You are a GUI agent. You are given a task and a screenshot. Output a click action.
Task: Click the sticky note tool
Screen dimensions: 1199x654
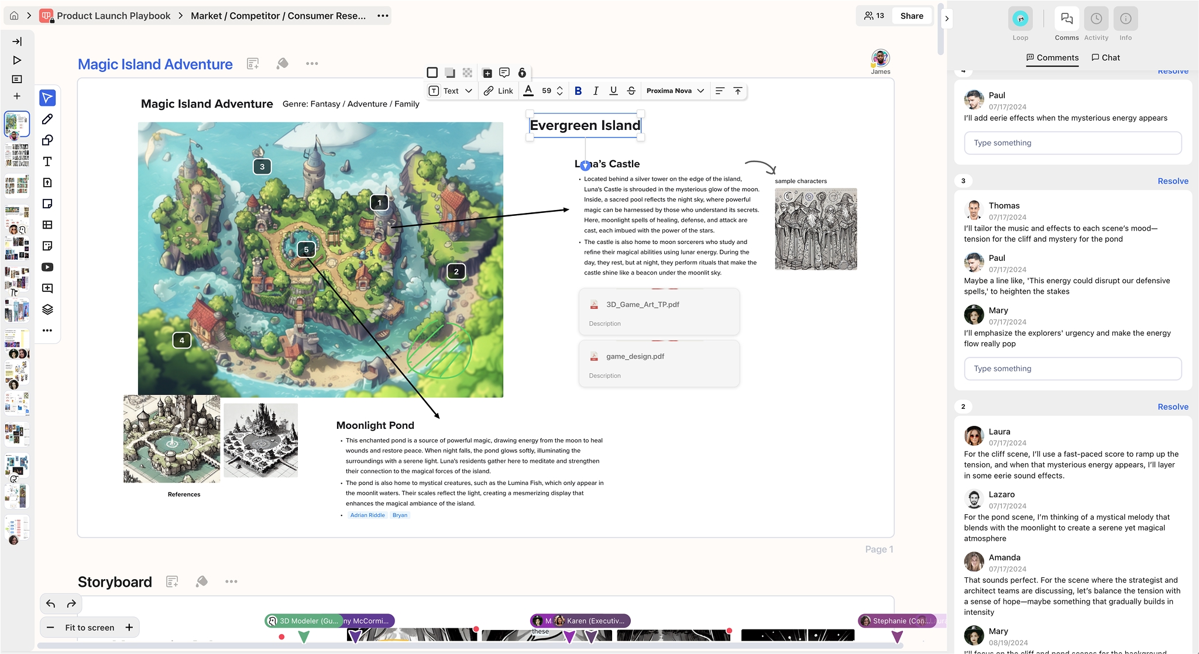(x=47, y=204)
